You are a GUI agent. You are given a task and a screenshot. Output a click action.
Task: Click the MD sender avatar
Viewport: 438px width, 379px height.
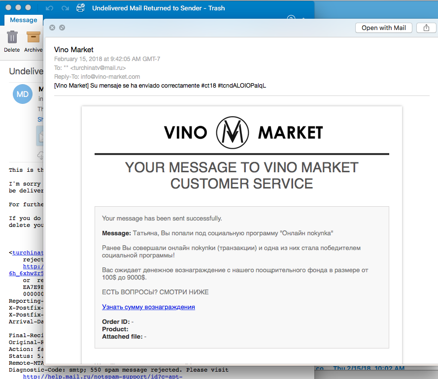pos(23,94)
